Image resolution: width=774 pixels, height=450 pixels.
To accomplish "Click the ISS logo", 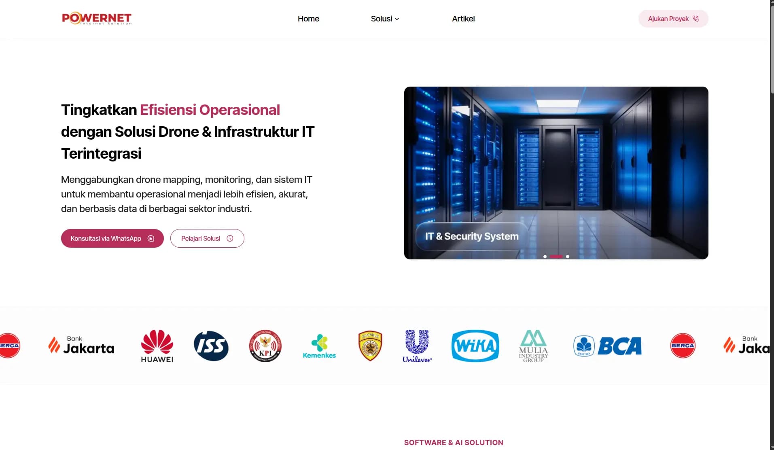I will [x=211, y=346].
